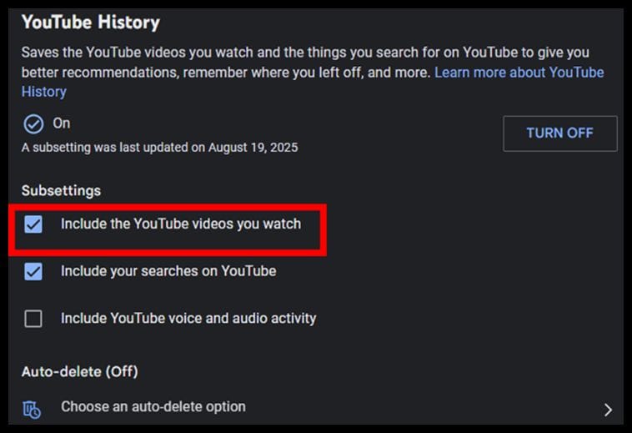Open "Learn more about YouTube History" link

click(519, 73)
